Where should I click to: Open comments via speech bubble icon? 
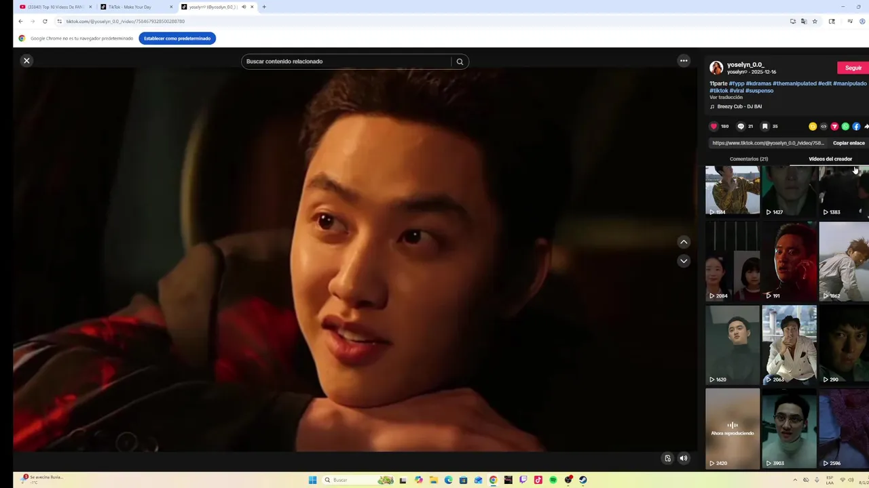click(x=741, y=126)
